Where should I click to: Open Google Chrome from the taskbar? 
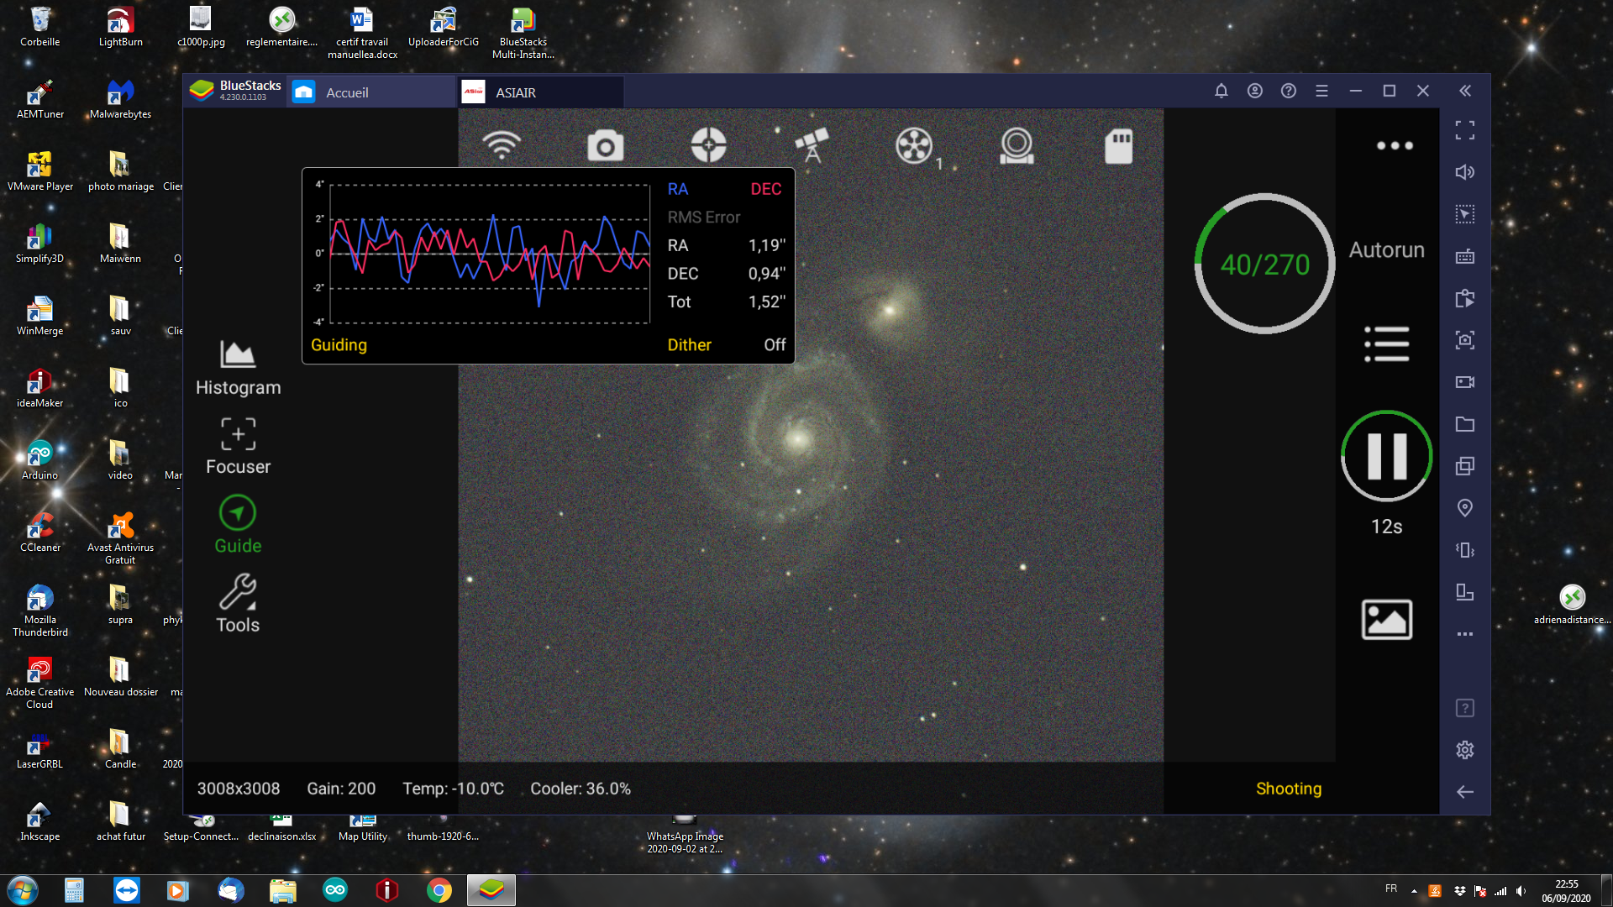[x=439, y=890]
